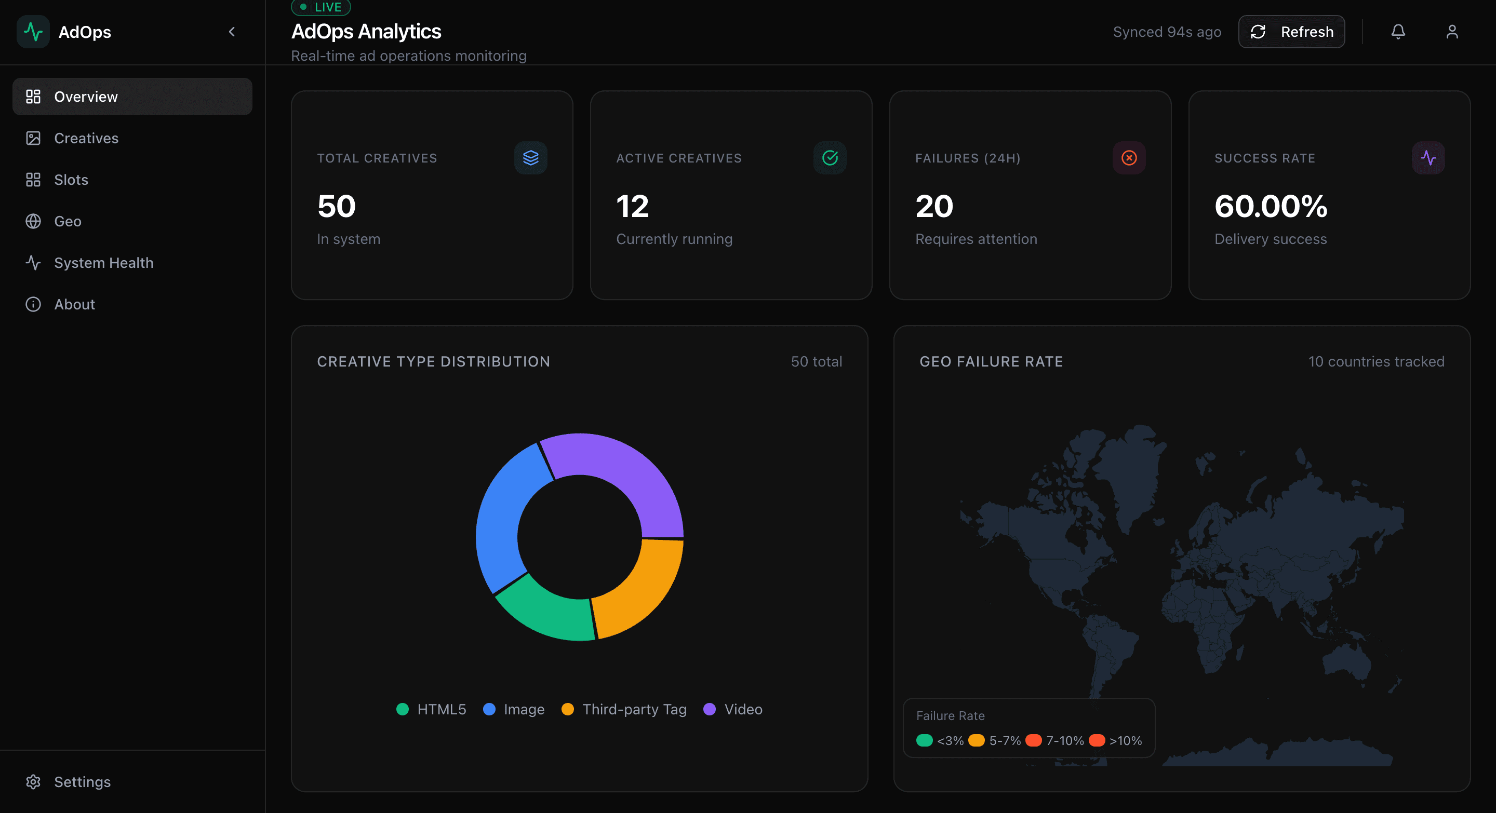The height and width of the screenshot is (813, 1496).
Task: Click the Geo globe icon
Action: pyautogui.click(x=33, y=221)
